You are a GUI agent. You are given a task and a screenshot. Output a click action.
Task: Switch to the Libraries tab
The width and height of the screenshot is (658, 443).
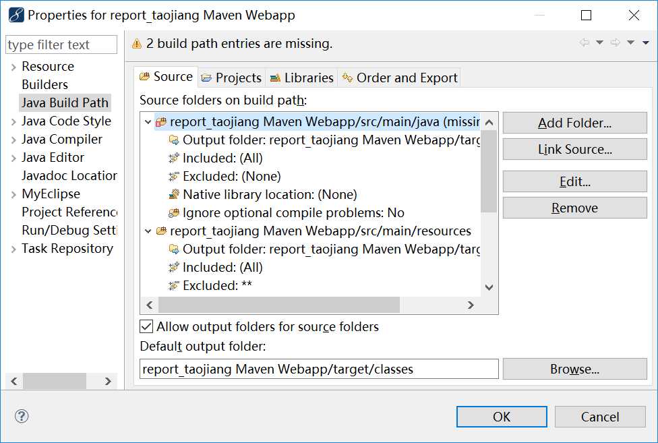pyautogui.click(x=301, y=78)
